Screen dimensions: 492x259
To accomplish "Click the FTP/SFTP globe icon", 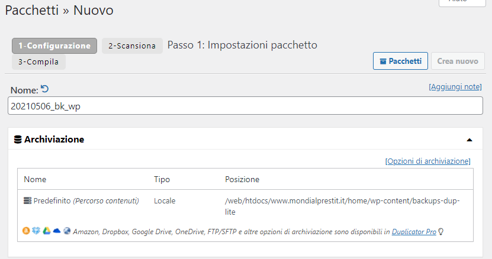I will [x=67, y=232].
